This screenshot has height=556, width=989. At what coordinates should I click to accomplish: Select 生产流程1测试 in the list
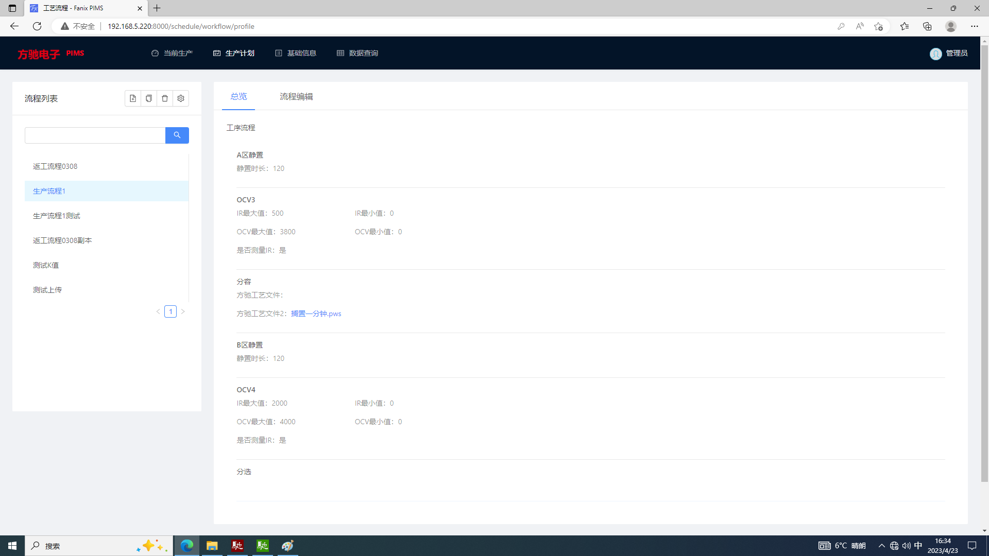107,216
